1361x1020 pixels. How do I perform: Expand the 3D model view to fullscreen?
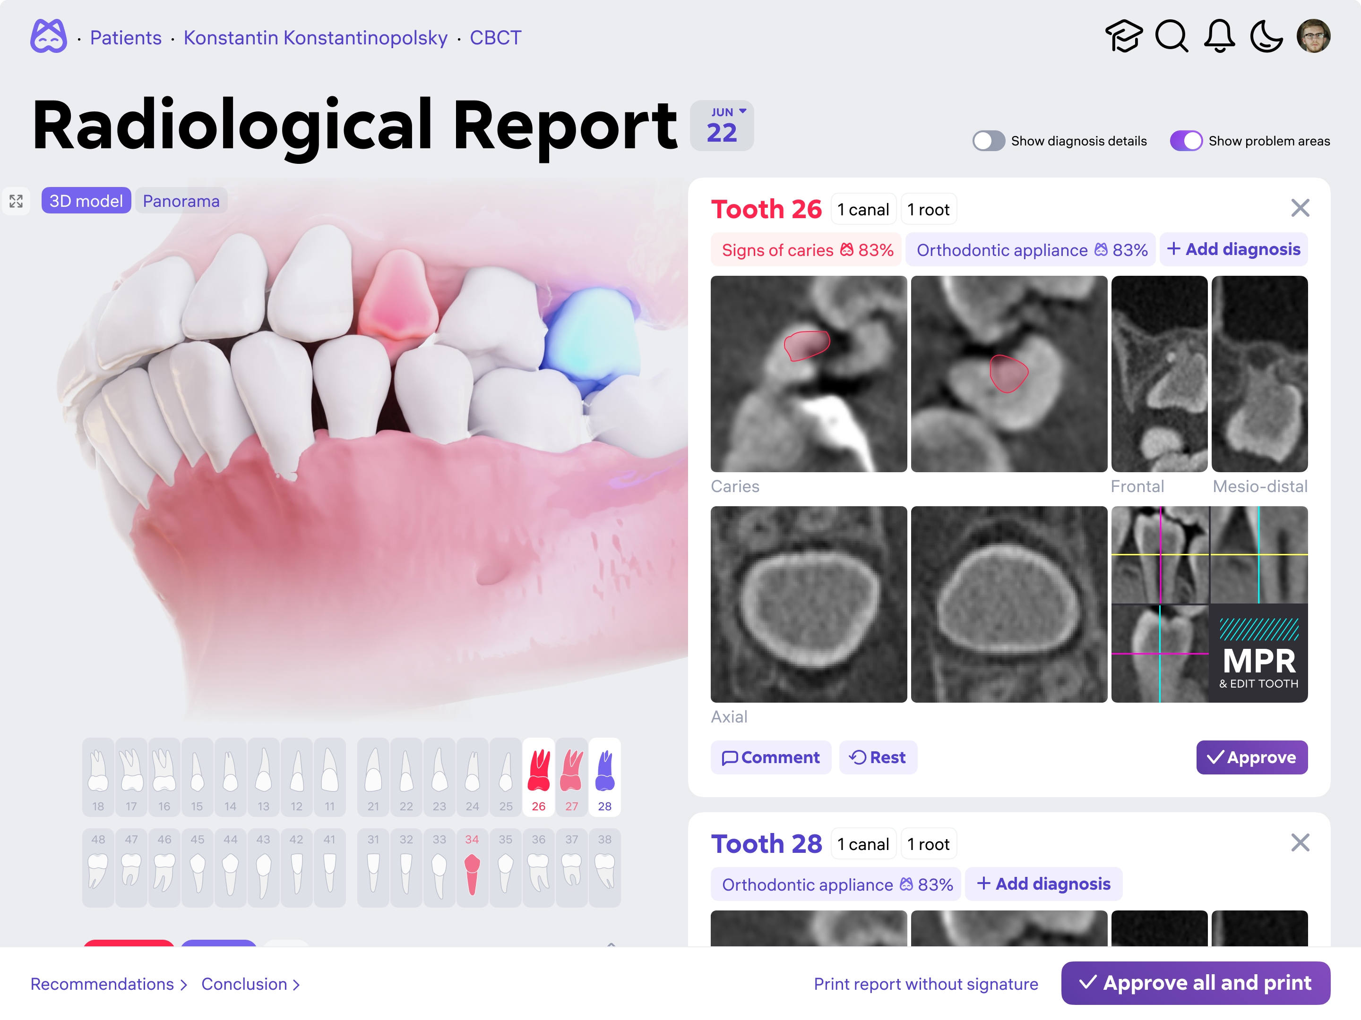[x=17, y=200]
